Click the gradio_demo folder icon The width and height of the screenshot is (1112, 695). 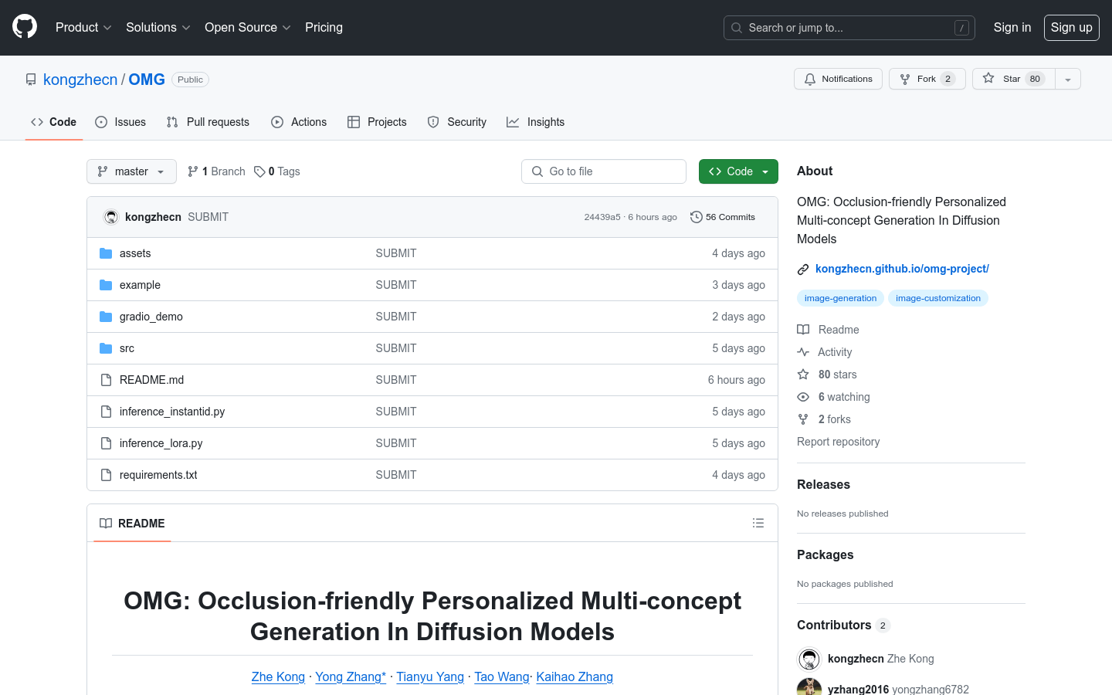(x=106, y=317)
